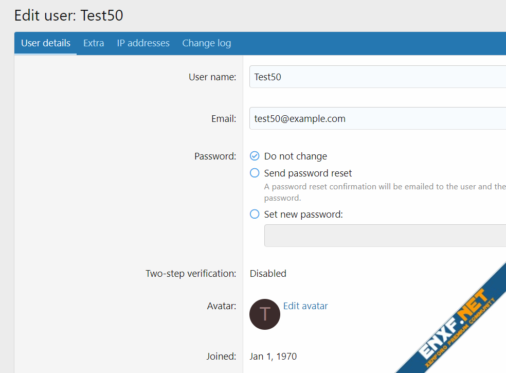
Task: Open the Extra tab
Action: click(x=94, y=43)
